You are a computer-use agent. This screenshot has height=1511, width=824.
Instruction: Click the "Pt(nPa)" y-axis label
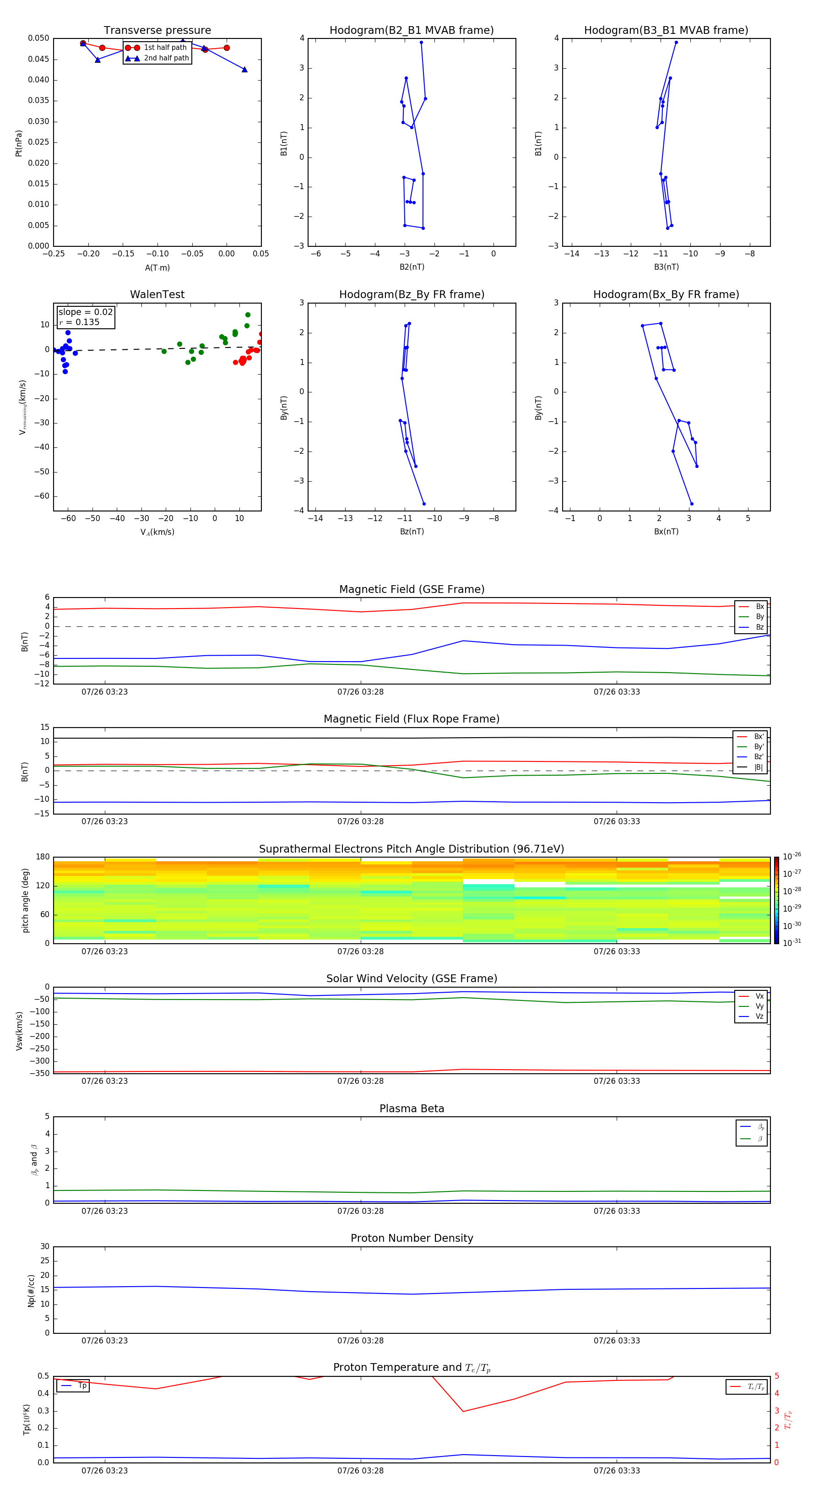coord(19,143)
